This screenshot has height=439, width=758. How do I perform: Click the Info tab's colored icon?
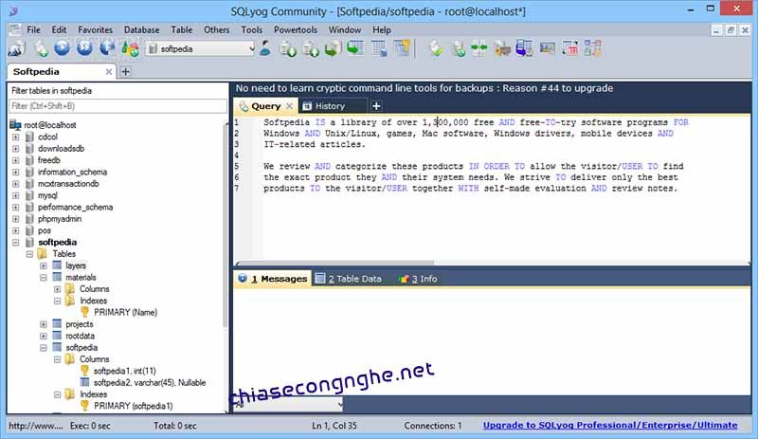pyautogui.click(x=404, y=279)
